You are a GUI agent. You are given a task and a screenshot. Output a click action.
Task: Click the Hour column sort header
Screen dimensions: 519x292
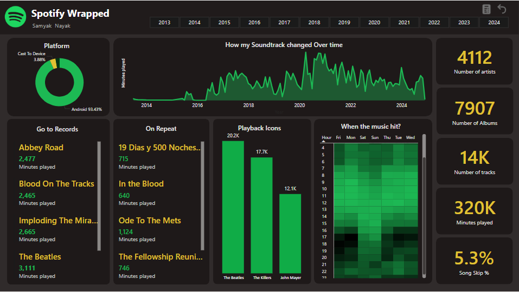(x=326, y=137)
